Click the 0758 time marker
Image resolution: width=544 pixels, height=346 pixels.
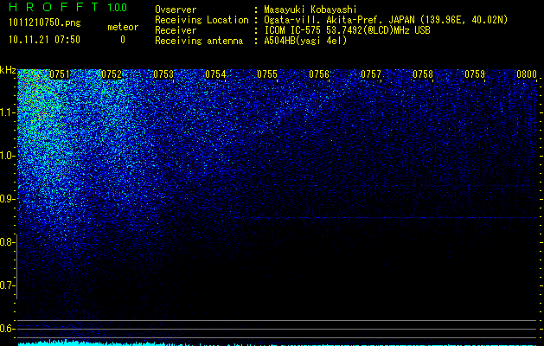(423, 74)
